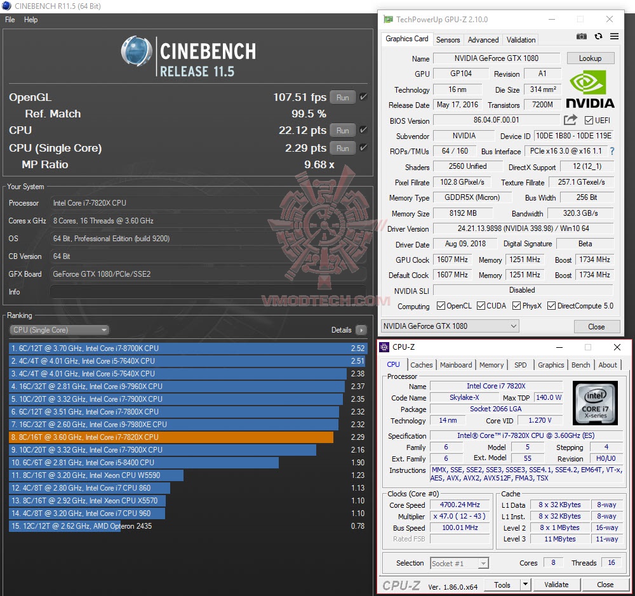Click the Cinebench title bar sphere icon

[7, 6]
